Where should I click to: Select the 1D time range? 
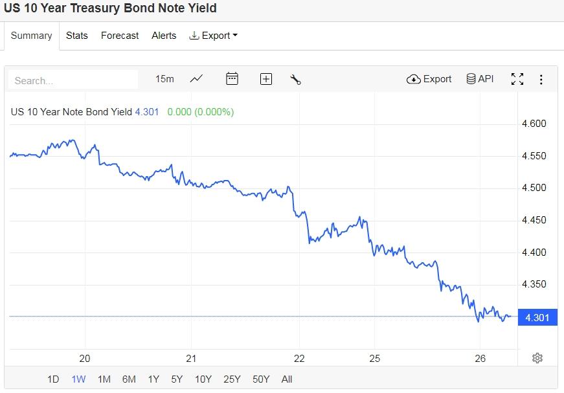click(53, 379)
